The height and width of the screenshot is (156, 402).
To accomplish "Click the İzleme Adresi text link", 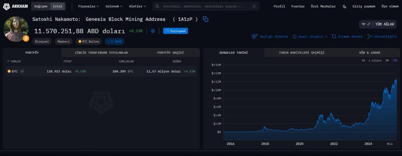I will click(x=350, y=37).
